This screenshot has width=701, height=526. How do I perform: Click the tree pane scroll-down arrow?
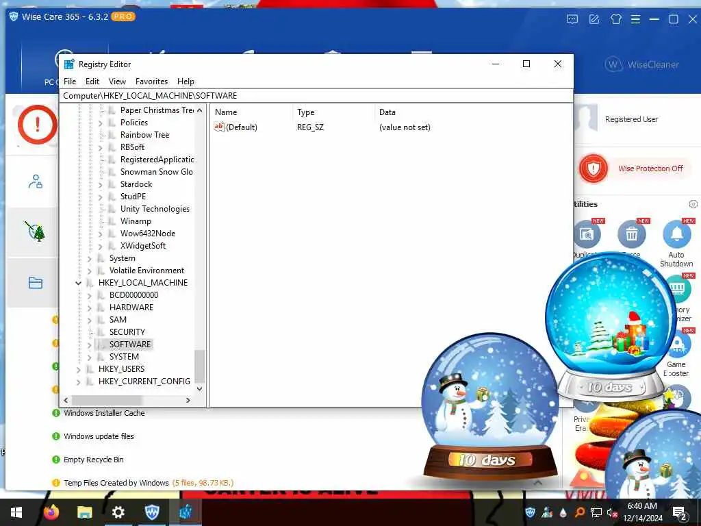pyautogui.click(x=199, y=389)
